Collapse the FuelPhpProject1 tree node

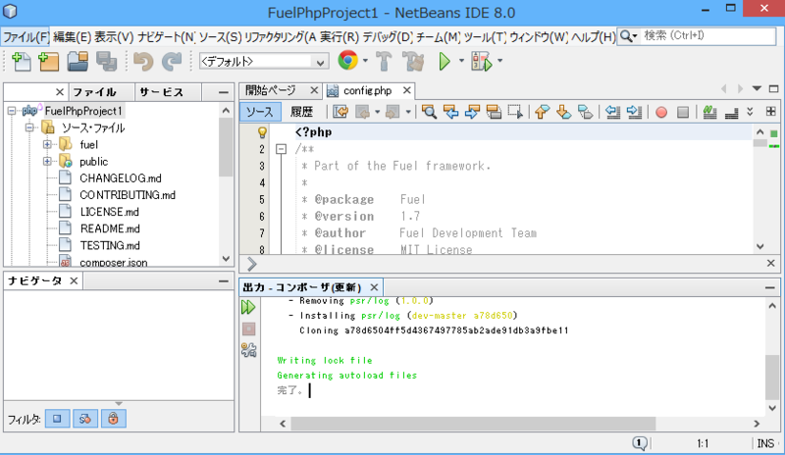pyautogui.click(x=12, y=111)
